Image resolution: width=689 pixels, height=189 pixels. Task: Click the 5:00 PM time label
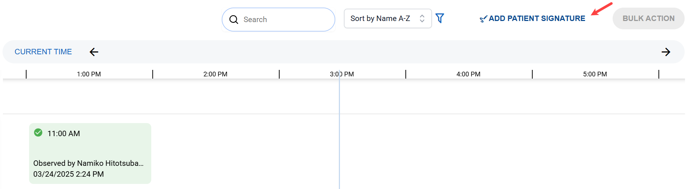(x=595, y=74)
